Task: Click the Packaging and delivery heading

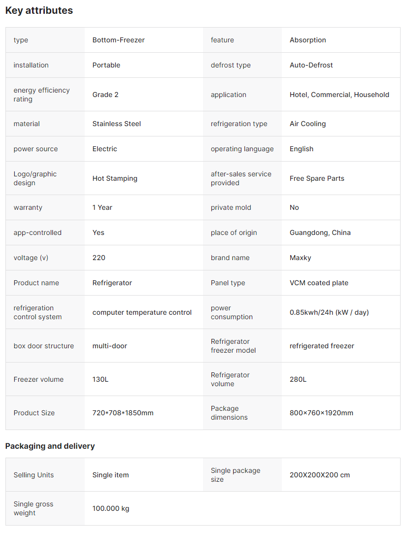Action: (x=50, y=446)
